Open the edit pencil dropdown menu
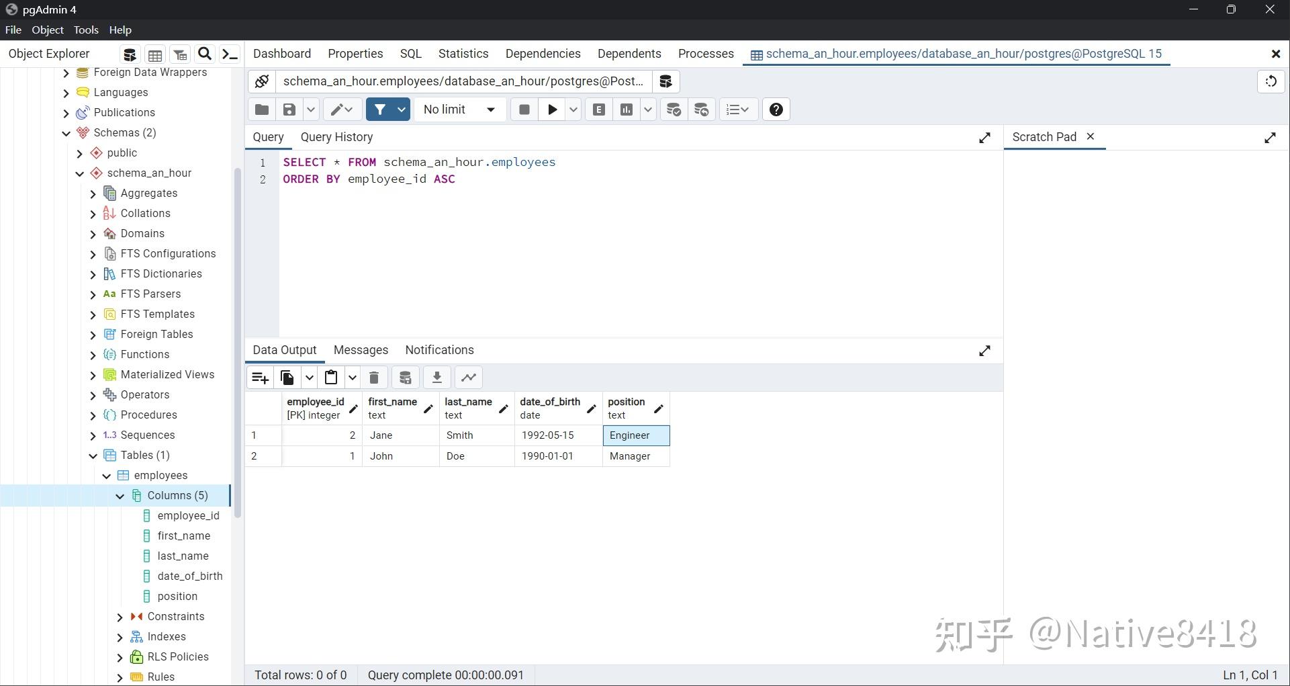 point(342,110)
